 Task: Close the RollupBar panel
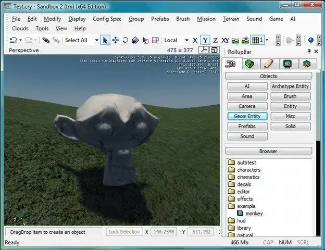pyautogui.click(x=316, y=52)
